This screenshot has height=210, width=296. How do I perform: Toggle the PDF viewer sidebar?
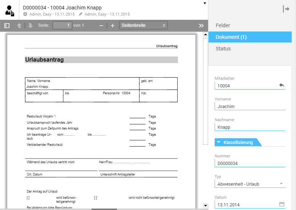click(x=7, y=25)
